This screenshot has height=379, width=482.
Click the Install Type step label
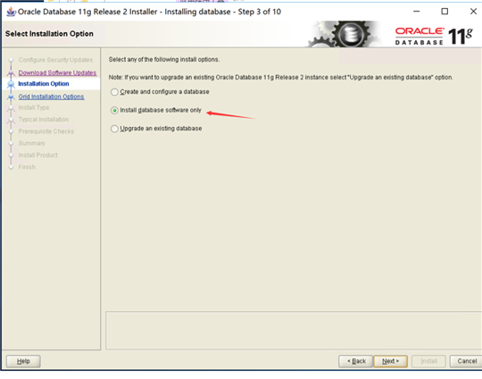(x=34, y=107)
